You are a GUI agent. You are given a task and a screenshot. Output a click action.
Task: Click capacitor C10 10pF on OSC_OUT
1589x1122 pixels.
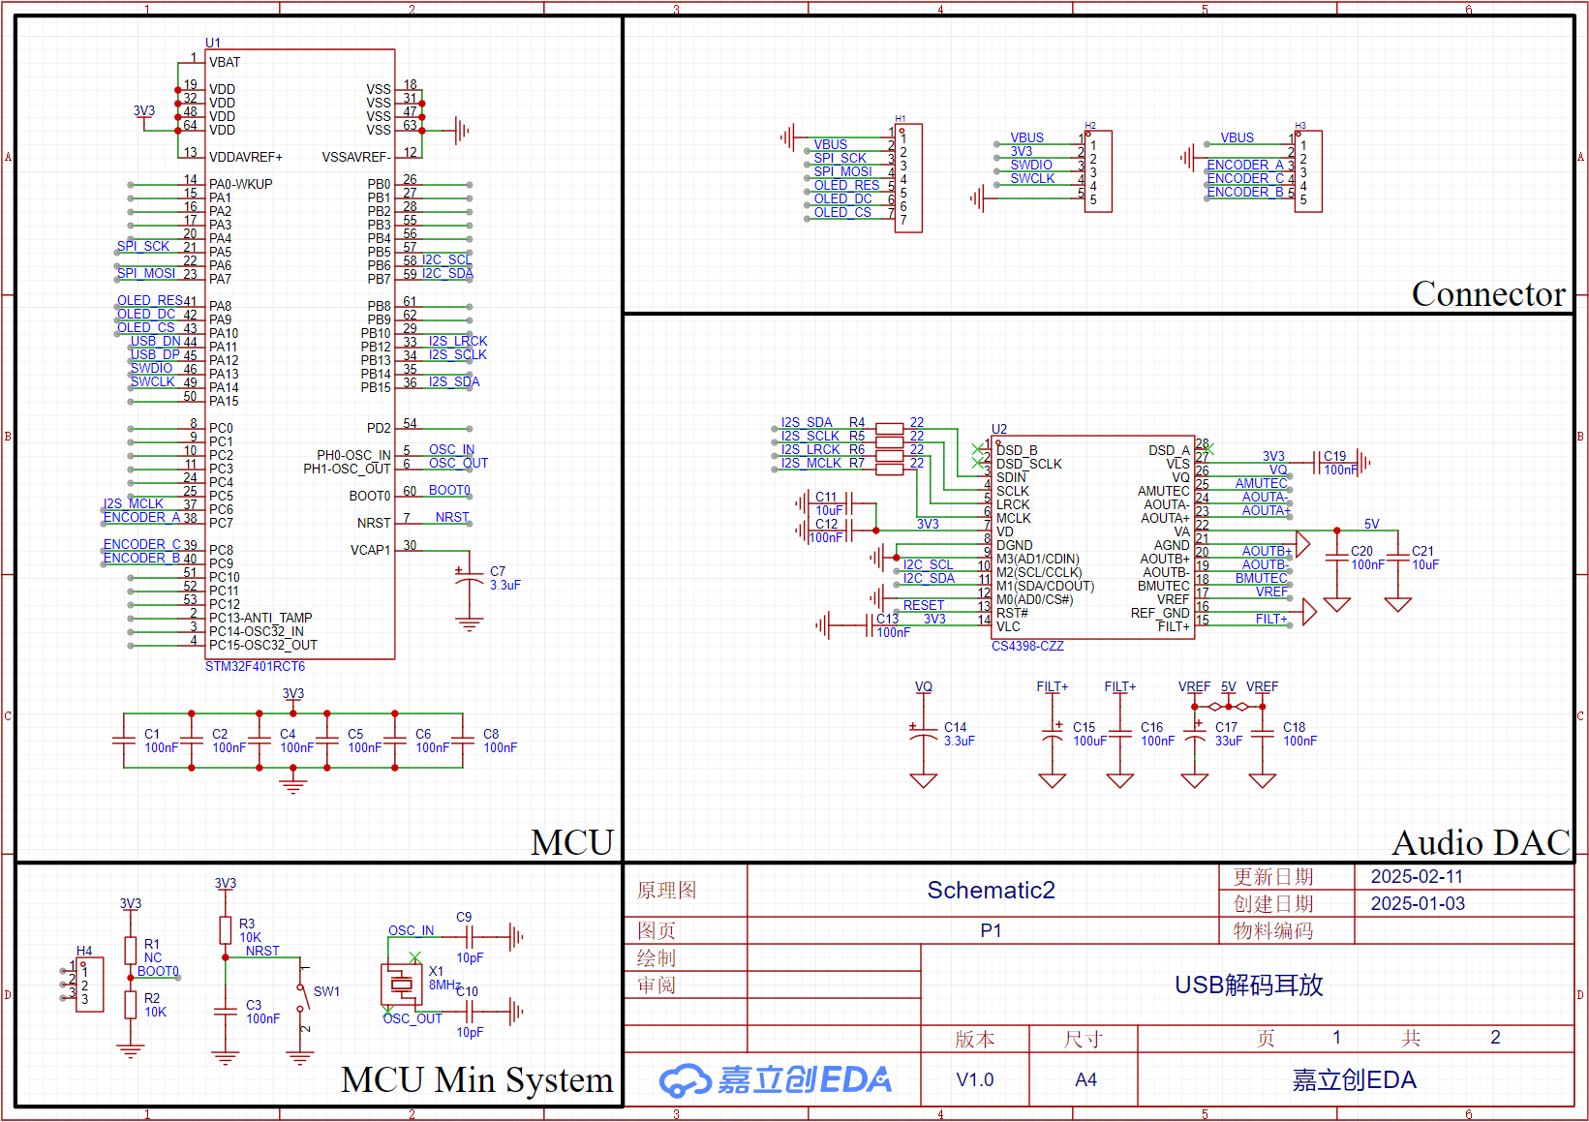[x=470, y=1012]
